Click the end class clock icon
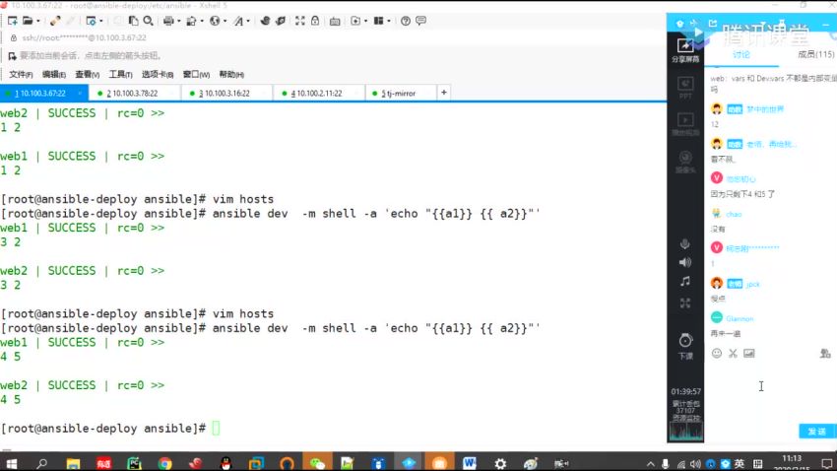This screenshot has width=837, height=471. click(x=685, y=341)
